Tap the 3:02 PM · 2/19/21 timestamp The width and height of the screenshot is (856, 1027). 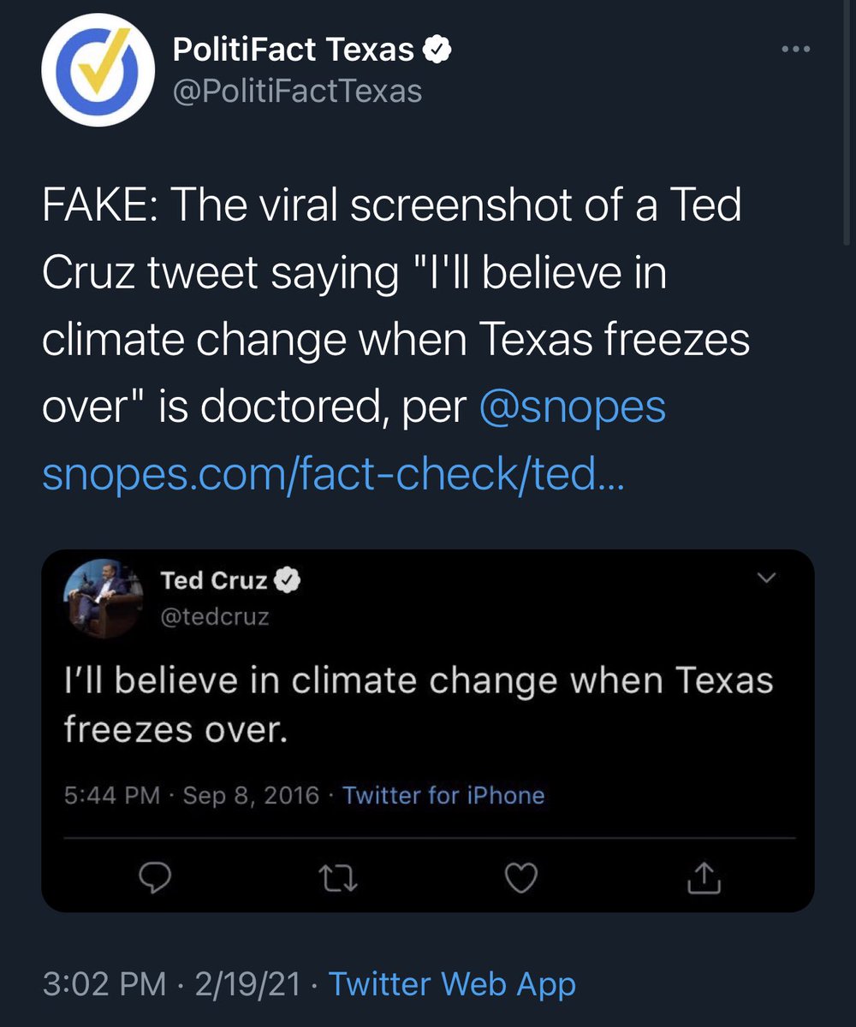click(171, 983)
